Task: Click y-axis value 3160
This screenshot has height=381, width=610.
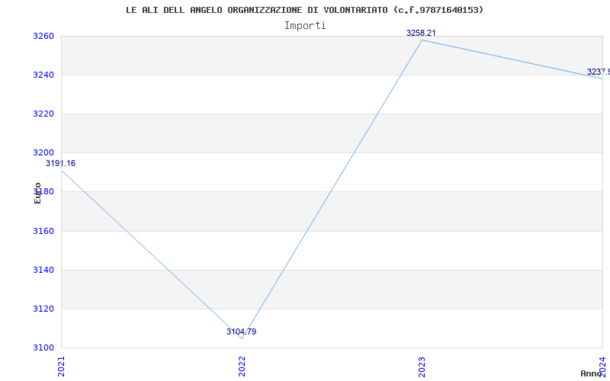Action: [43, 232]
